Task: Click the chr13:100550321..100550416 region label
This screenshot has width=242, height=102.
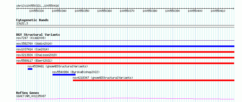Action: pyautogui.click(x=38, y=6)
